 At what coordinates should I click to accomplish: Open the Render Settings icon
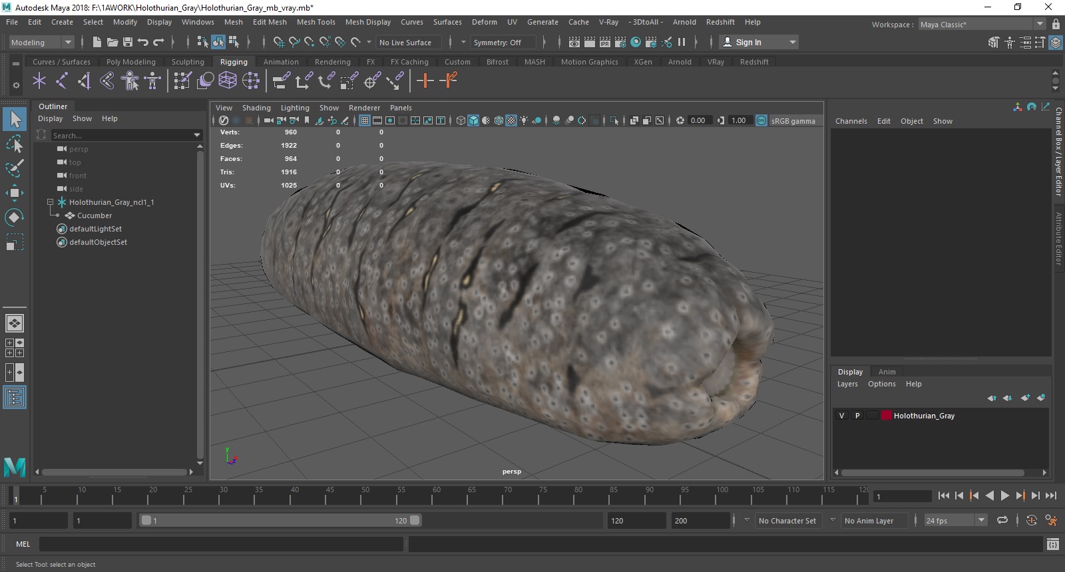click(x=620, y=42)
